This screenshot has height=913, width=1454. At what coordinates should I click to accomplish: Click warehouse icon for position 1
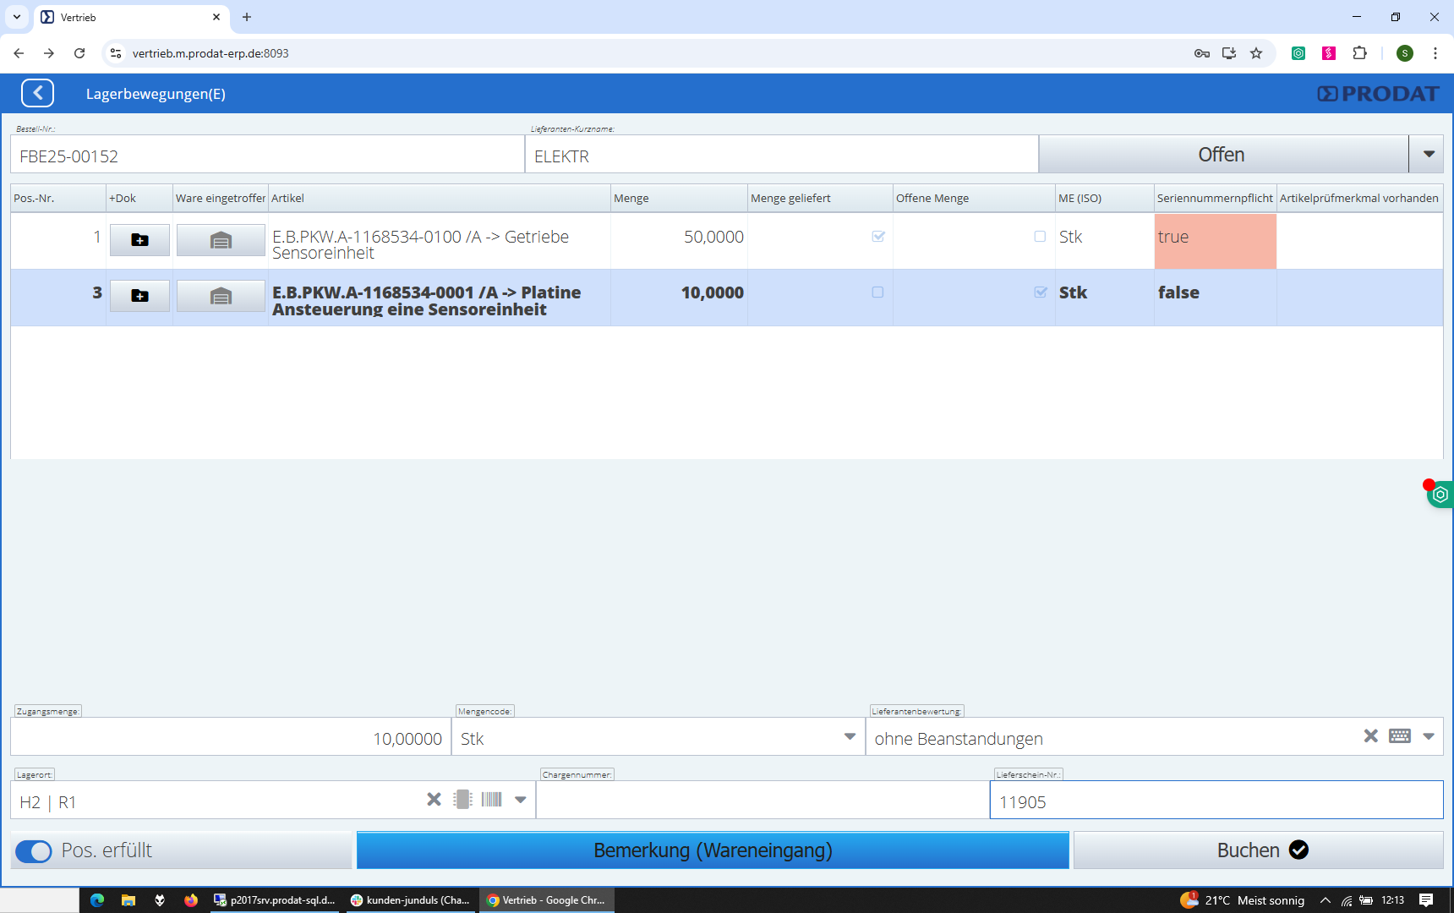[x=221, y=240]
